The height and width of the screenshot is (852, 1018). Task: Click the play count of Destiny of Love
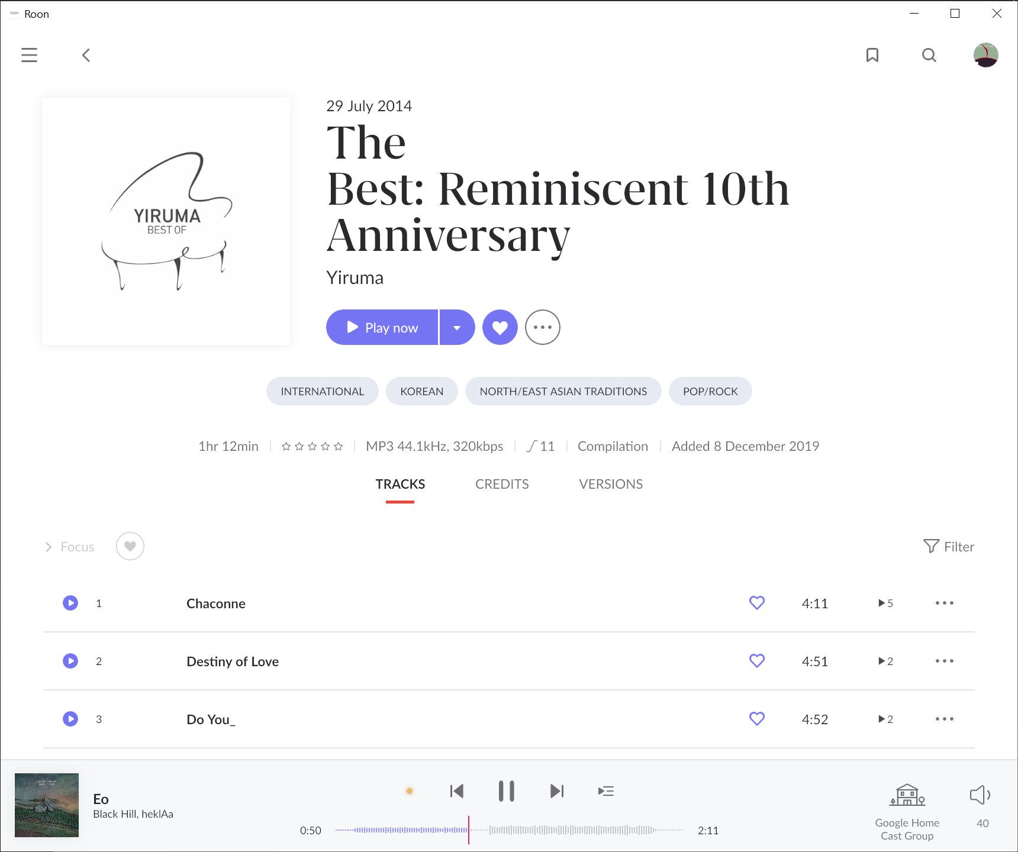885,661
